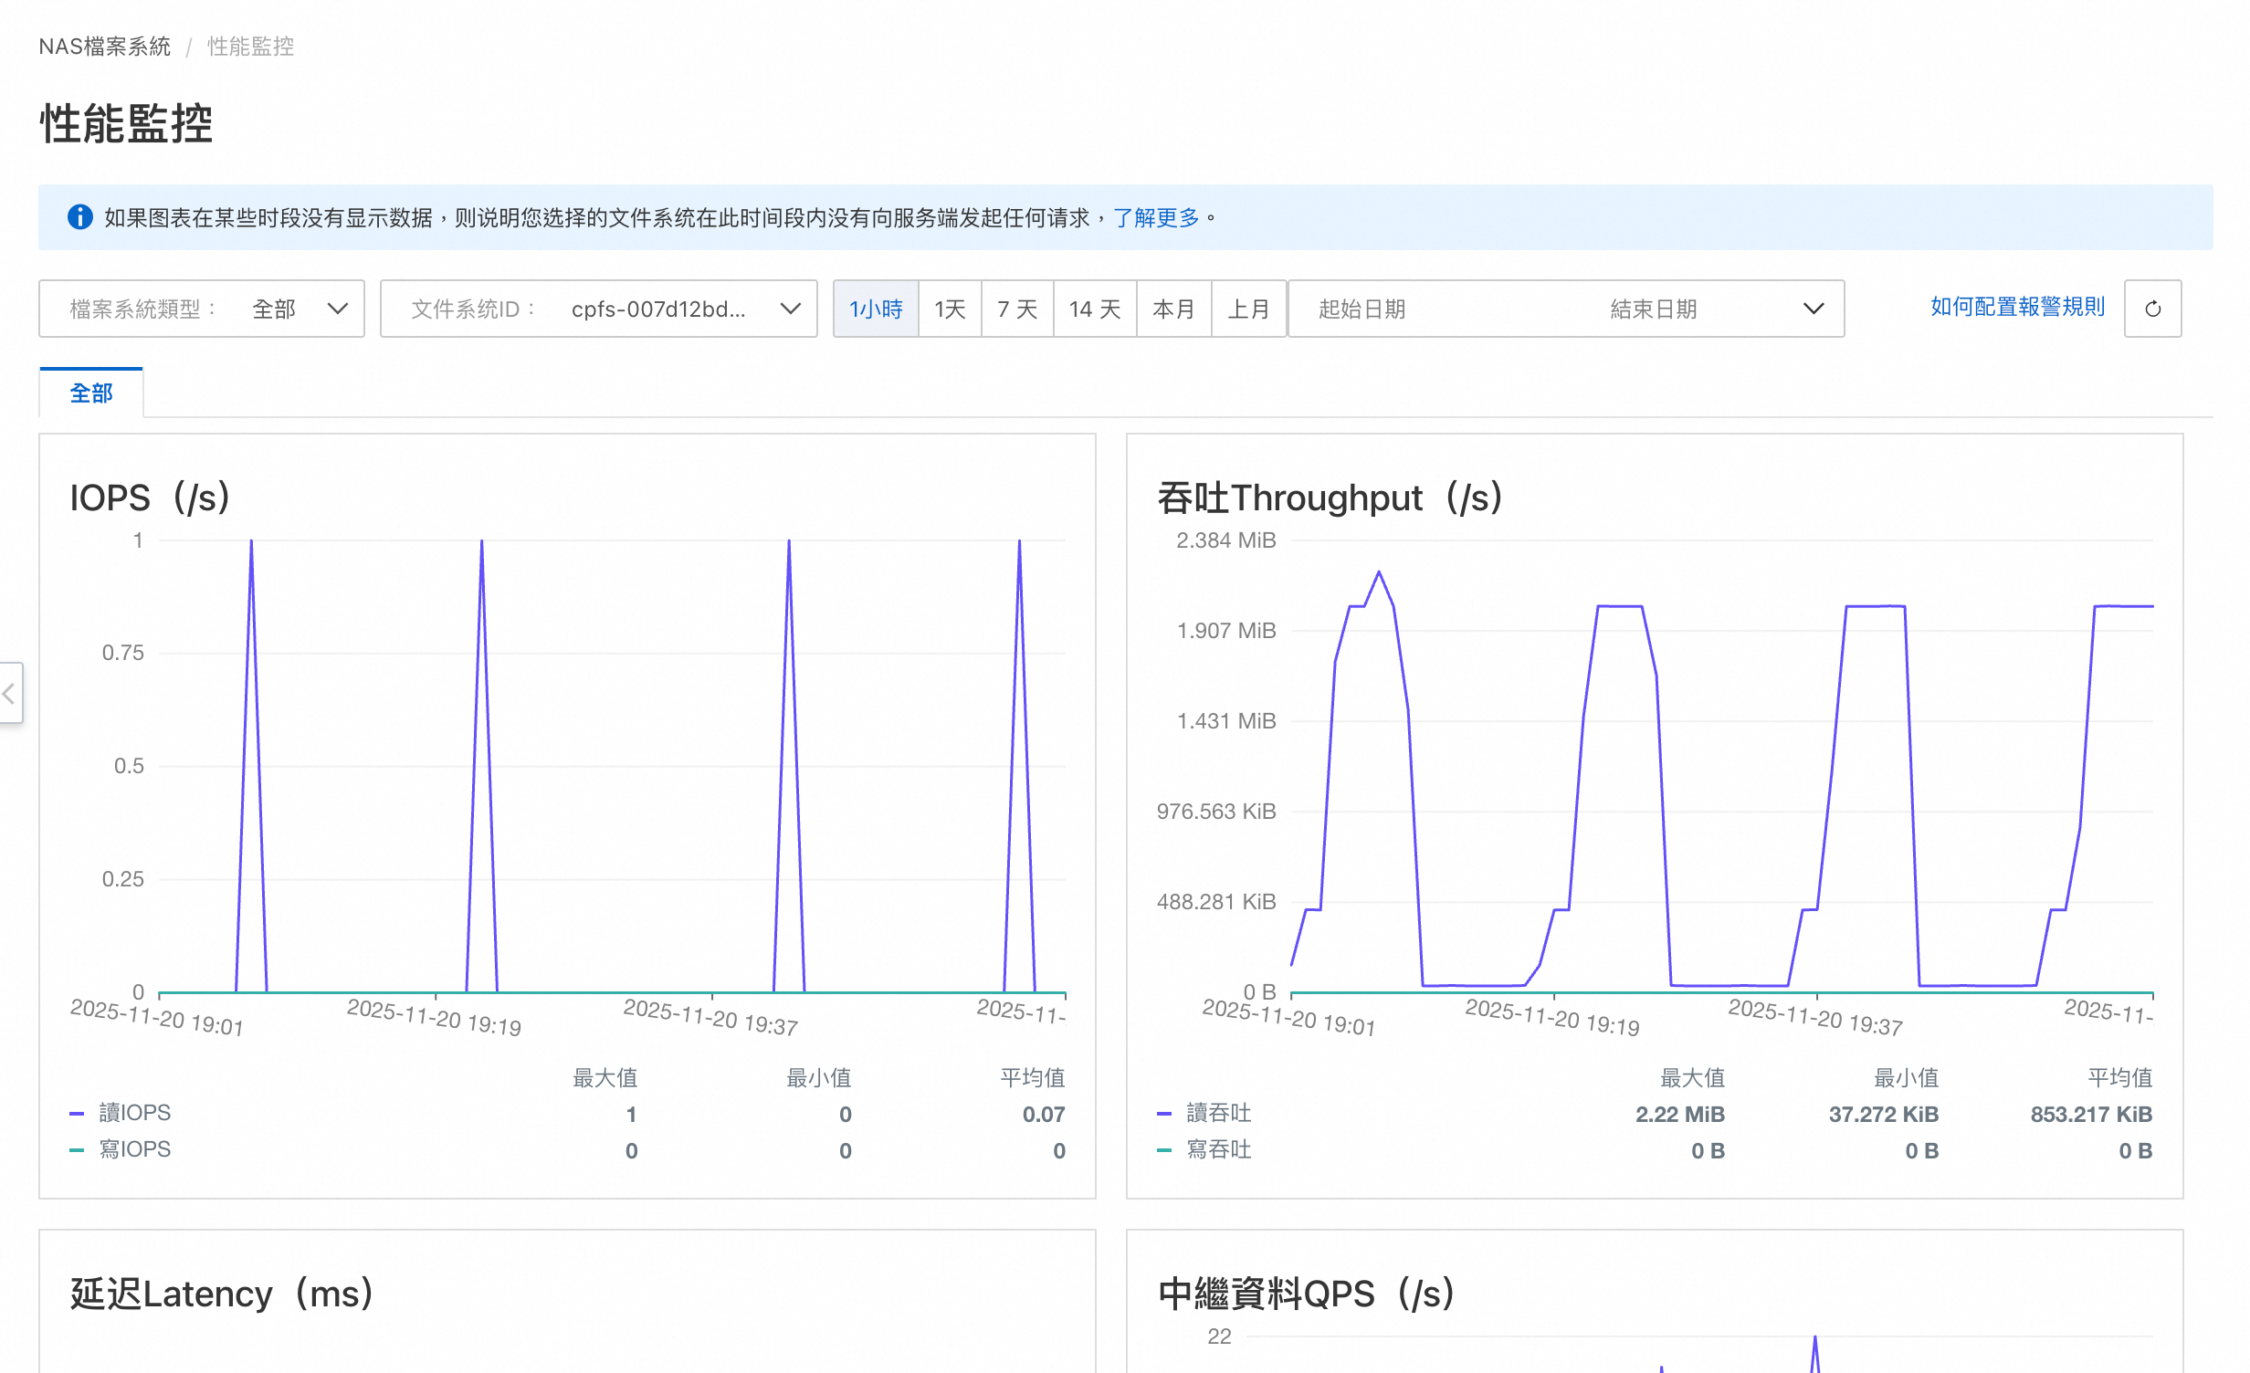
Task: Toggle the 讀IOPS legend series
Action: [133, 1113]
